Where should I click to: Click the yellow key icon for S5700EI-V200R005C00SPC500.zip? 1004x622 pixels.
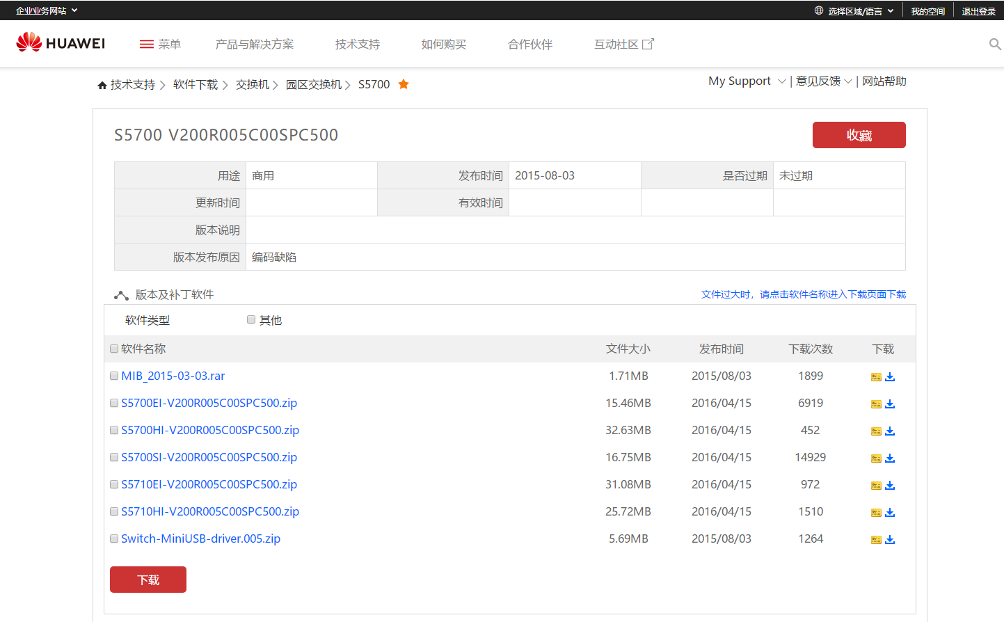point(876,404)
